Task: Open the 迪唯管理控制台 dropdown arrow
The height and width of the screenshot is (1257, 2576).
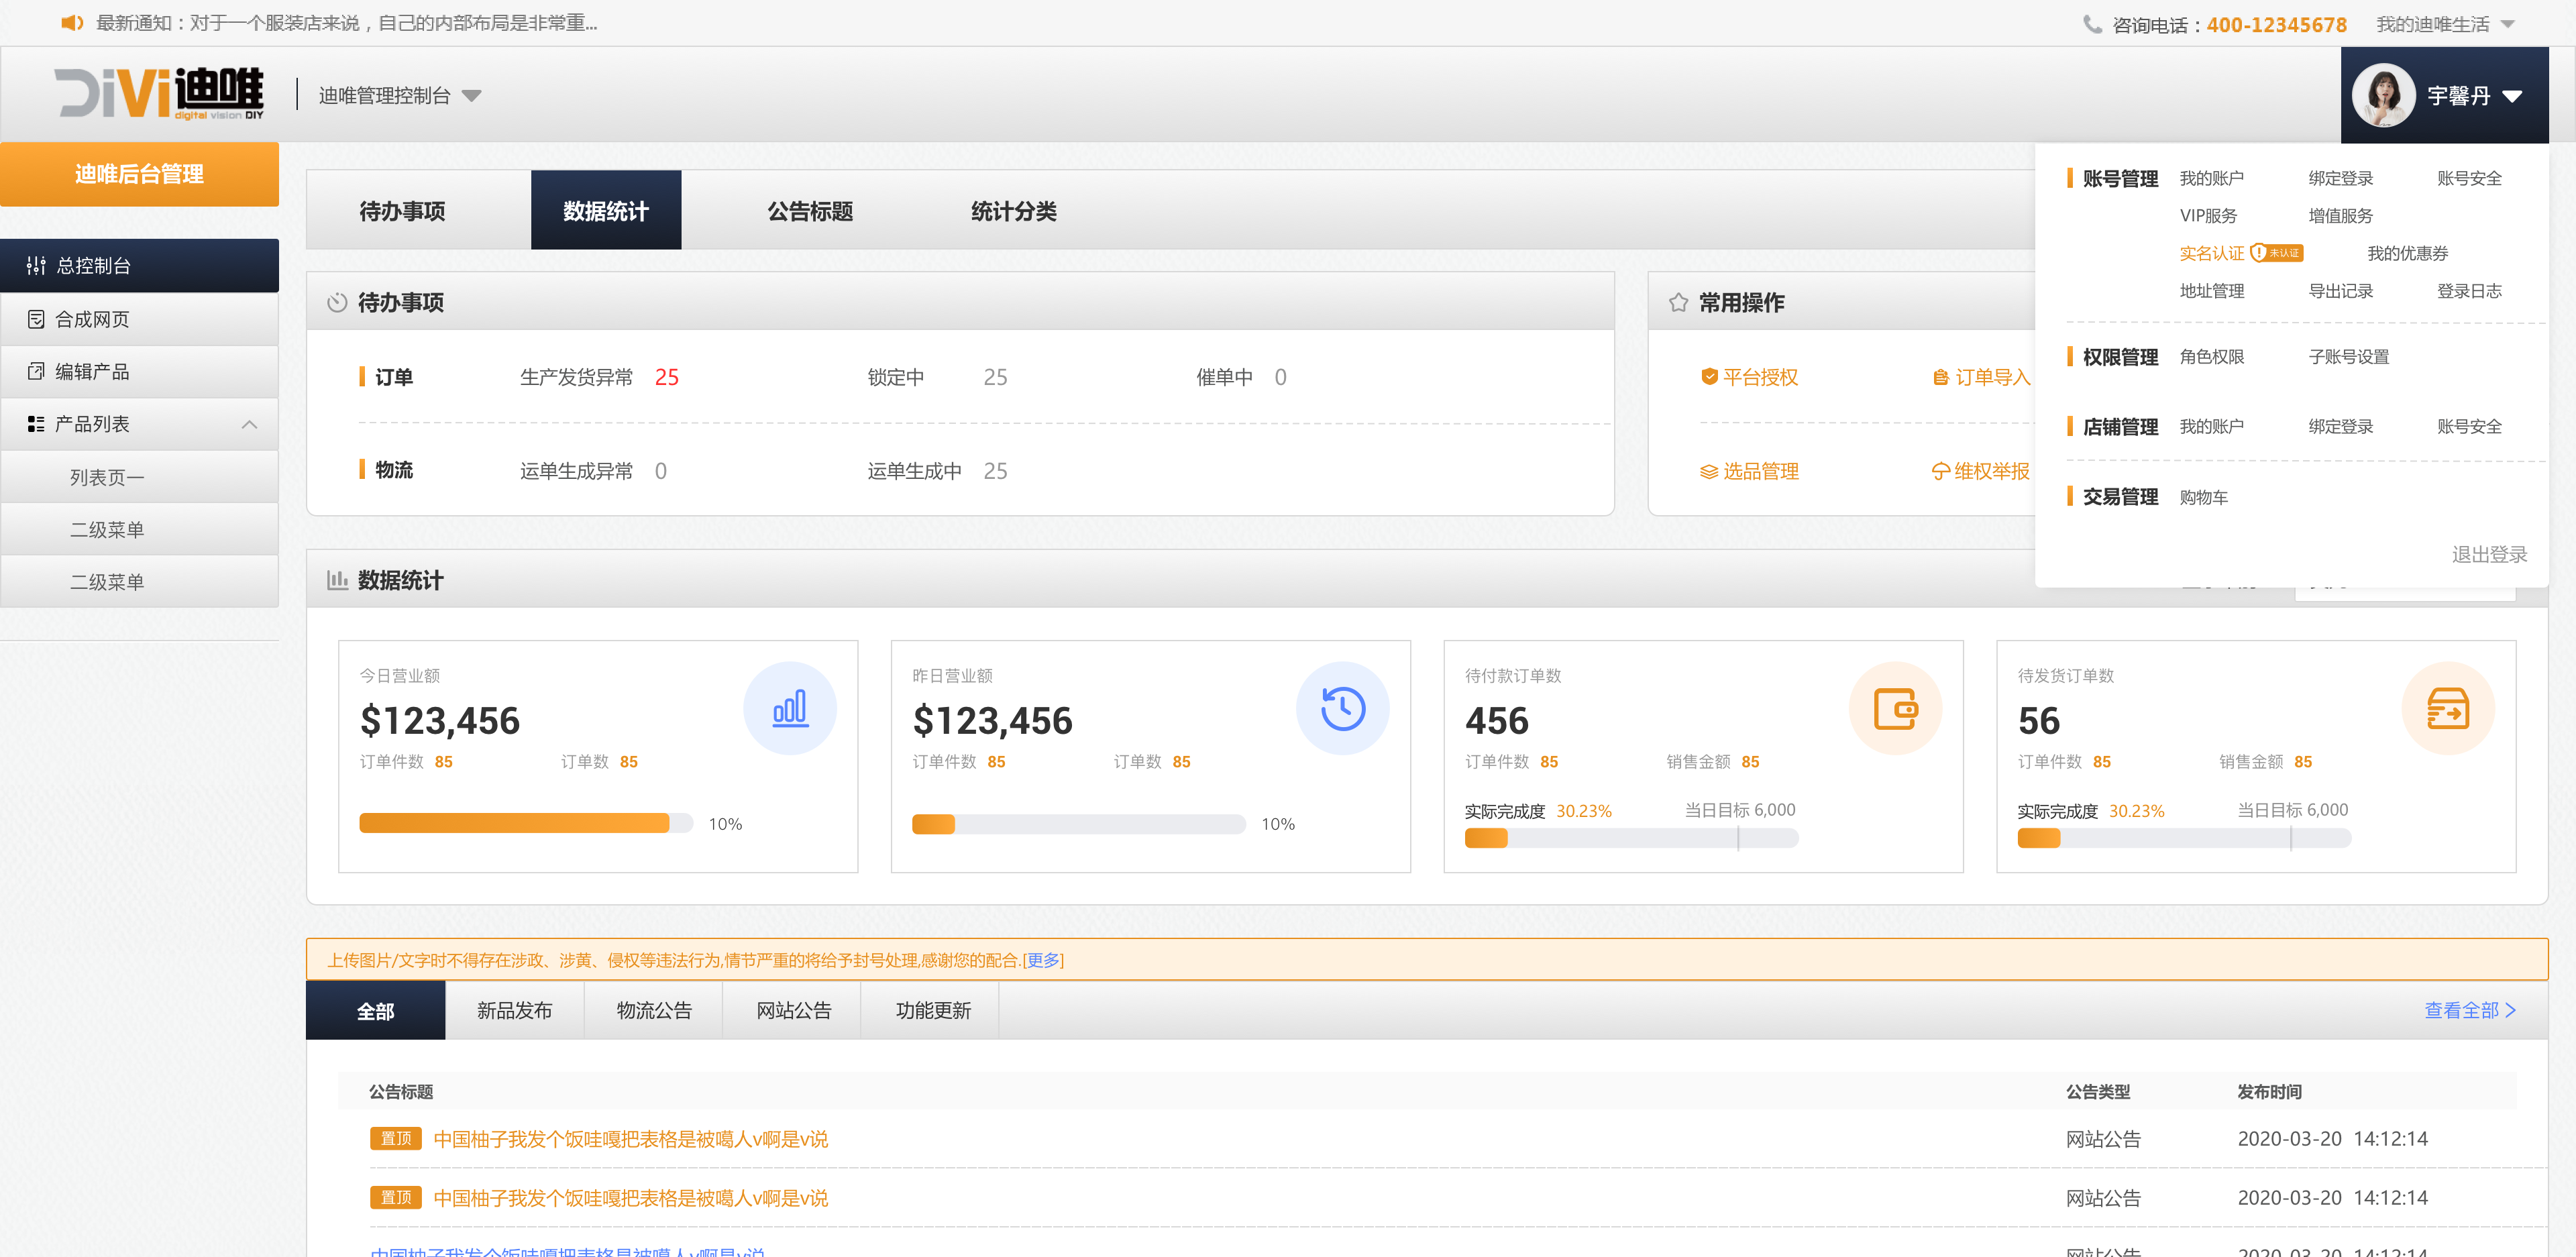Action: click(472, 96)
